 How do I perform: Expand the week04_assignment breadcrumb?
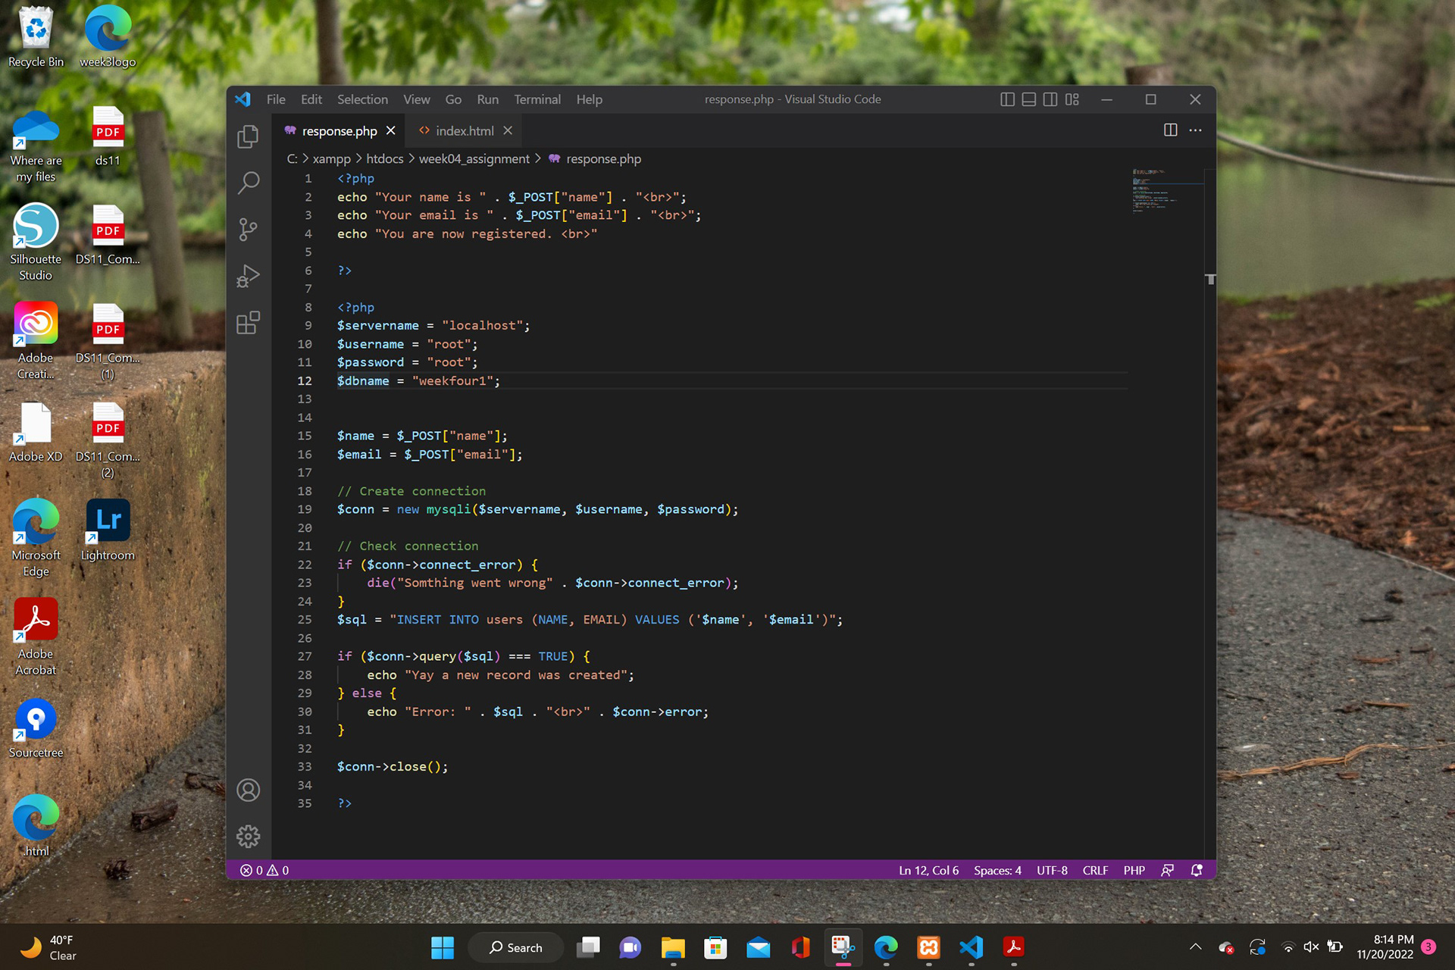click(x=474, y=158)
